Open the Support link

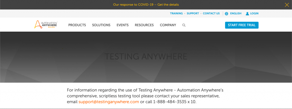click(193, 14)
